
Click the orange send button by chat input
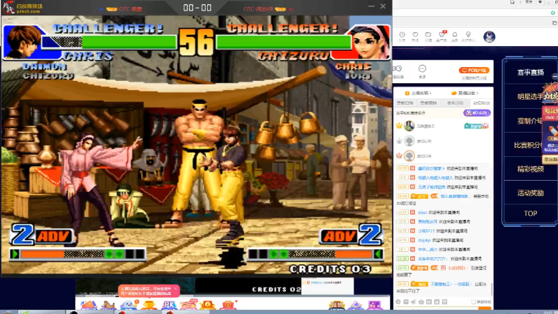[485, 308]
